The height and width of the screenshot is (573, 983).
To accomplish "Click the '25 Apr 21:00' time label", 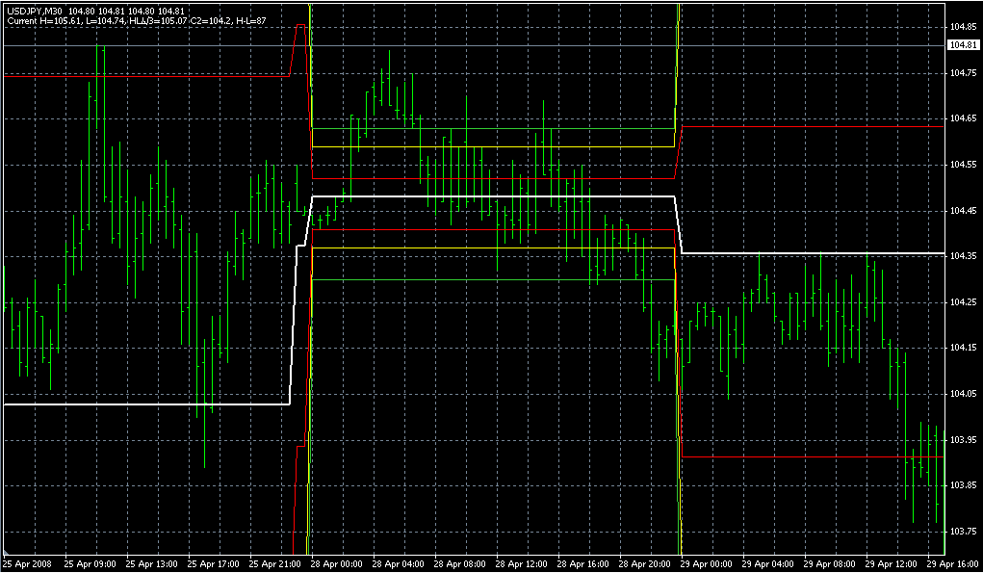I will click(x=275, y=564).
